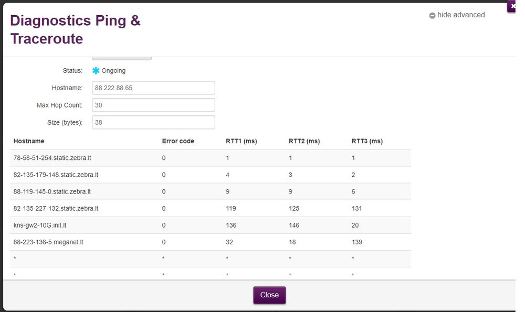Click the minus icon beside hide advanced
Image resolution: width=525 pixels, height=312 pixels.
pos(432,16)
